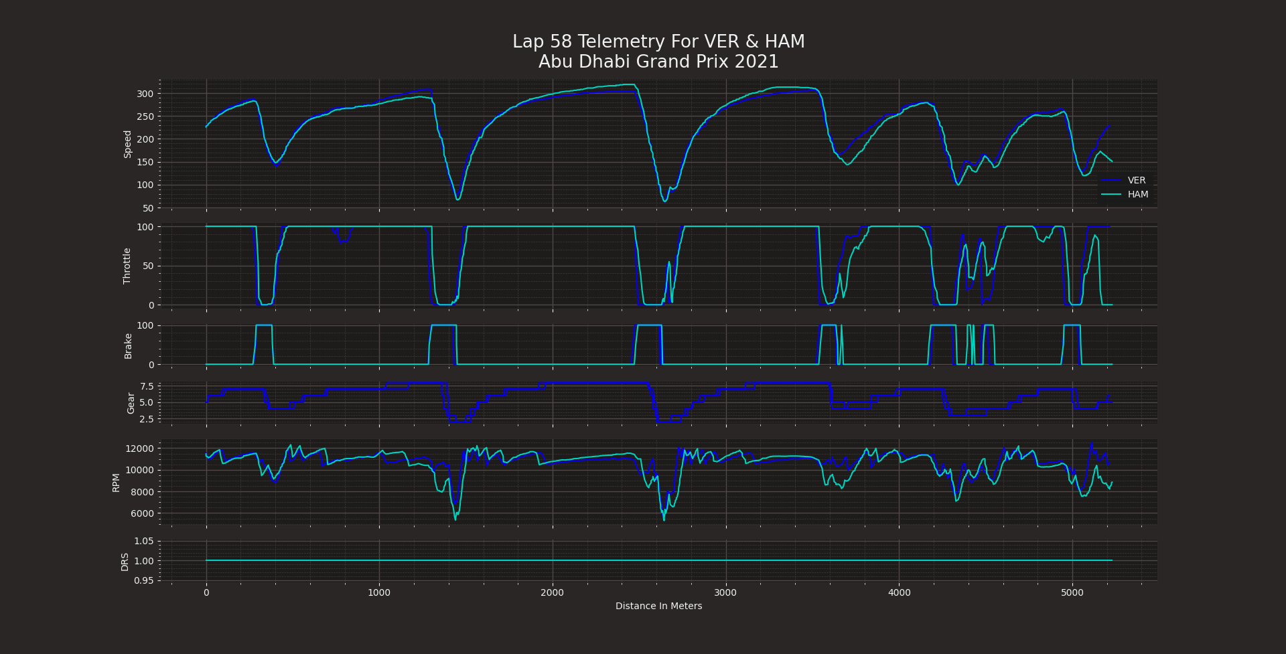Click the 10000 tick on the RPM axis
Viewport: 1286px width, 654px height.
[x=139, y=470]
